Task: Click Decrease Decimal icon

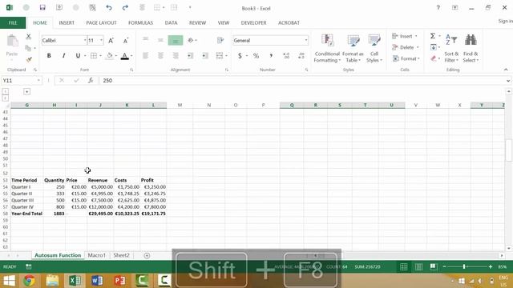Action: tap(301, 56)
